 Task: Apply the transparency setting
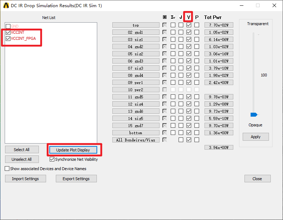click(x=256, y=137)
